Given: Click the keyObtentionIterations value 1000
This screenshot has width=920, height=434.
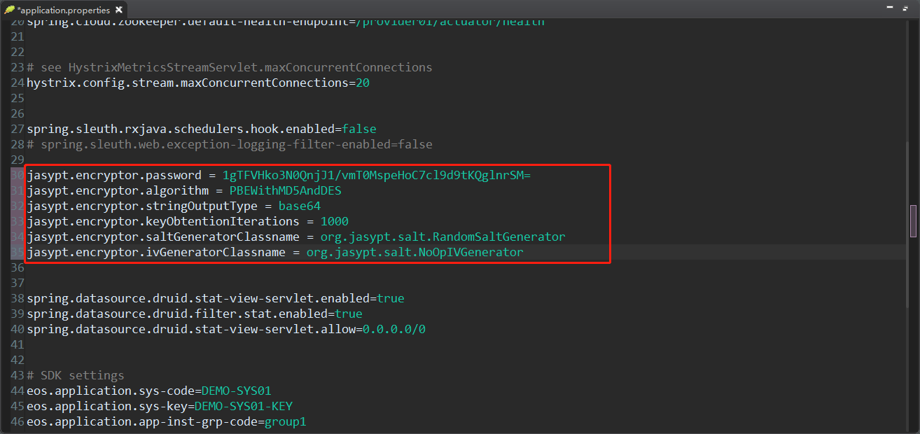Looking at the screenshot, I should coord(334,221).
